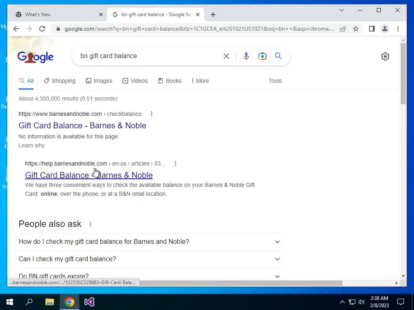The image size is (414, 310).
Task: Open People also ask options menu
Action: [91, 224]
